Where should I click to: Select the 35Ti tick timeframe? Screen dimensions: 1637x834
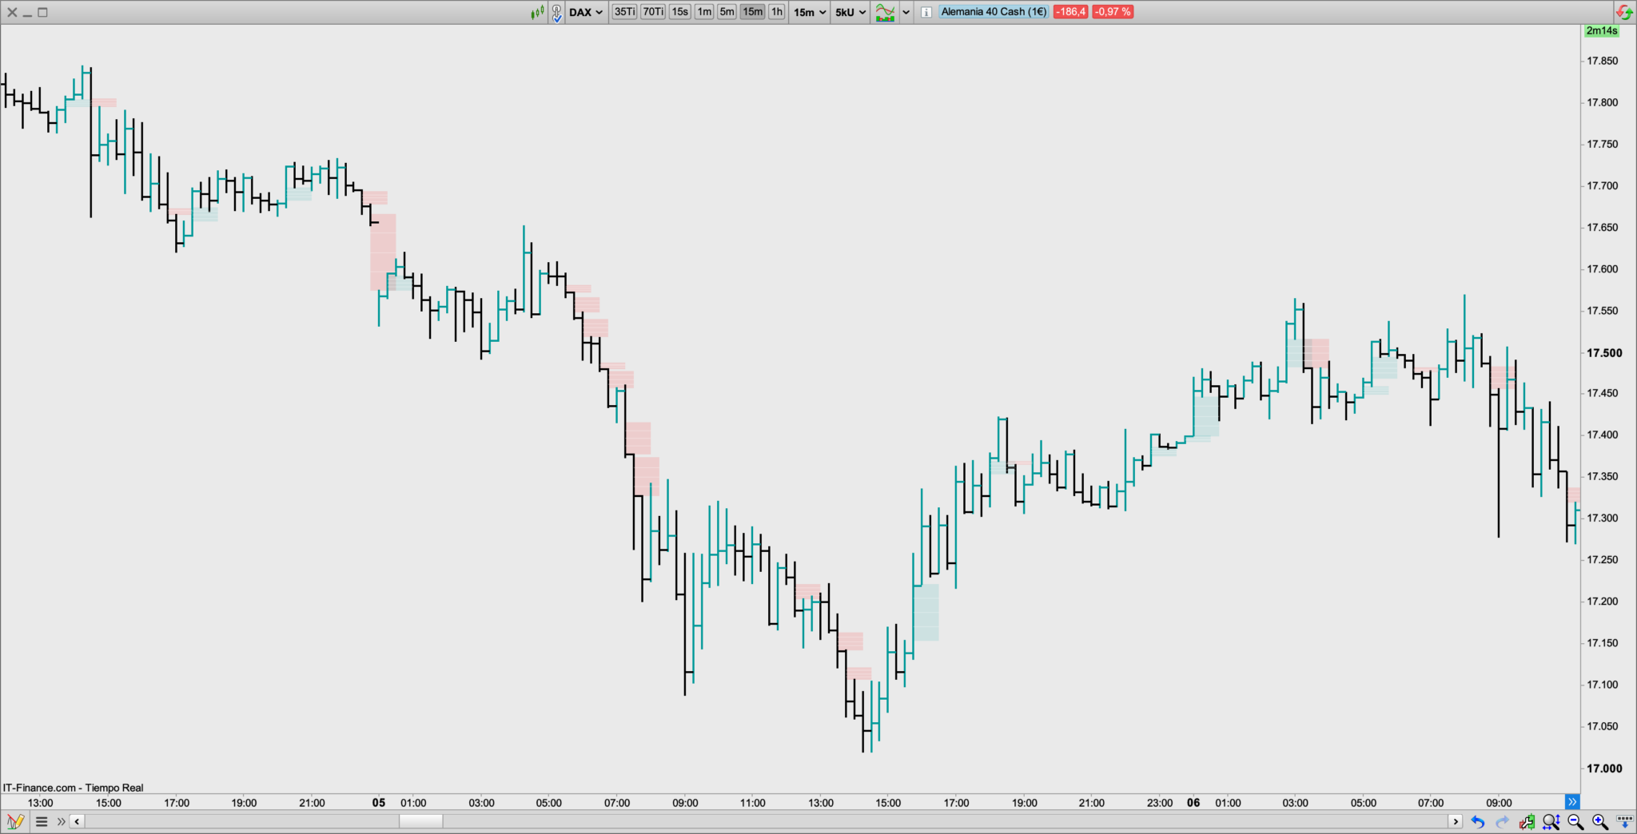[x=624, y=12]
